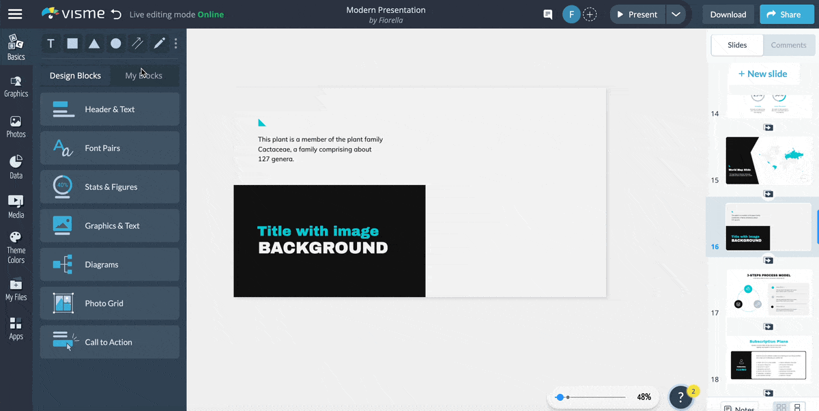Select the Text tool in the Basics toolbar

click(x=51, y=44)
